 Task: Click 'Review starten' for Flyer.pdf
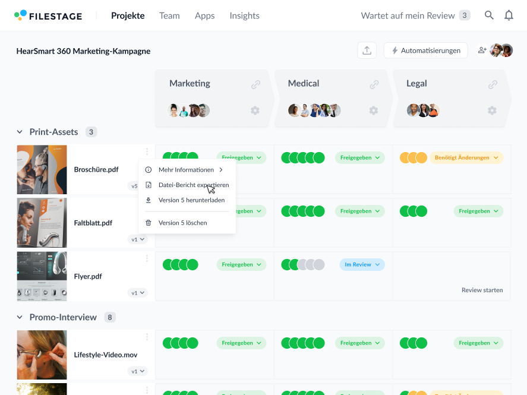482,290
